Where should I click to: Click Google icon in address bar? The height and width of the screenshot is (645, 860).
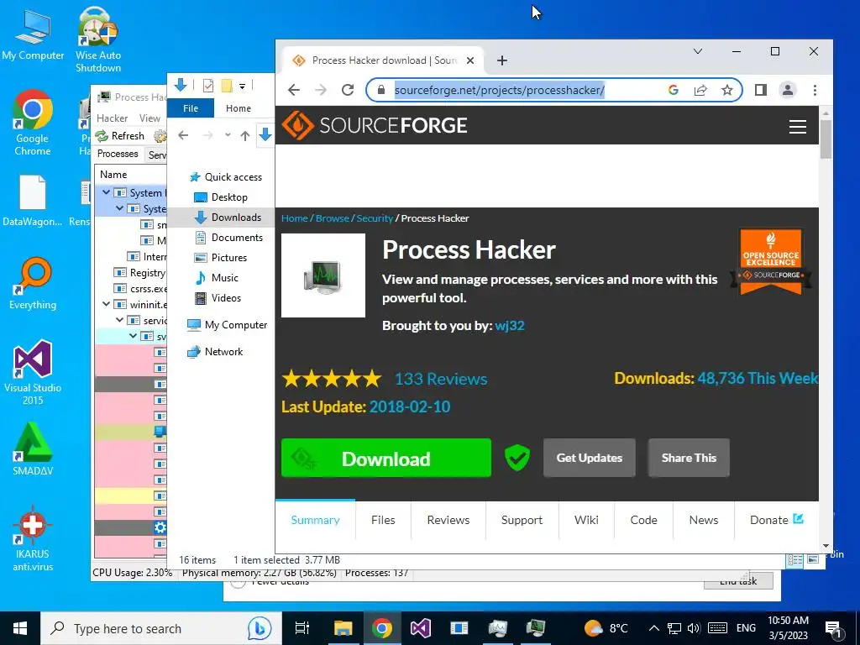pyautogui.click(x=674, y=90)
